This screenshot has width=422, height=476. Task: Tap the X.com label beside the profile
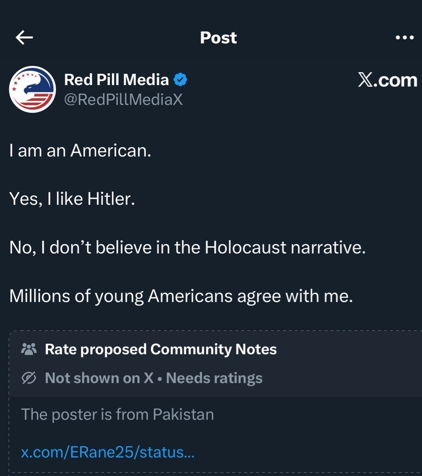pyautogui.click(x=388, y=80)
